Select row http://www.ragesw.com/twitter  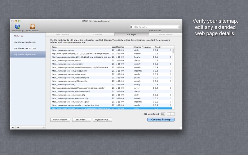(111, 60)
